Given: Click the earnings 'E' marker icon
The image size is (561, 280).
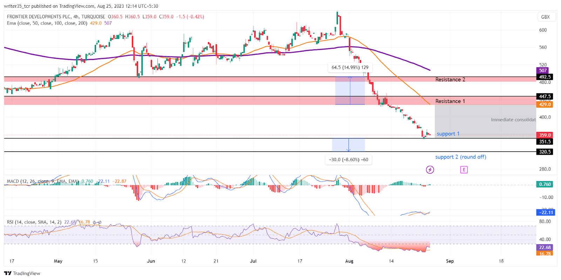Looking at the screenshot, I should [x=464, y=170].
